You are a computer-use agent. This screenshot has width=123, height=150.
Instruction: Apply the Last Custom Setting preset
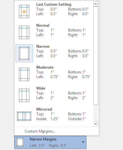tap(54, 11)
